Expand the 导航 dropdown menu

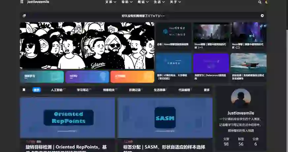tap(127, 2)
